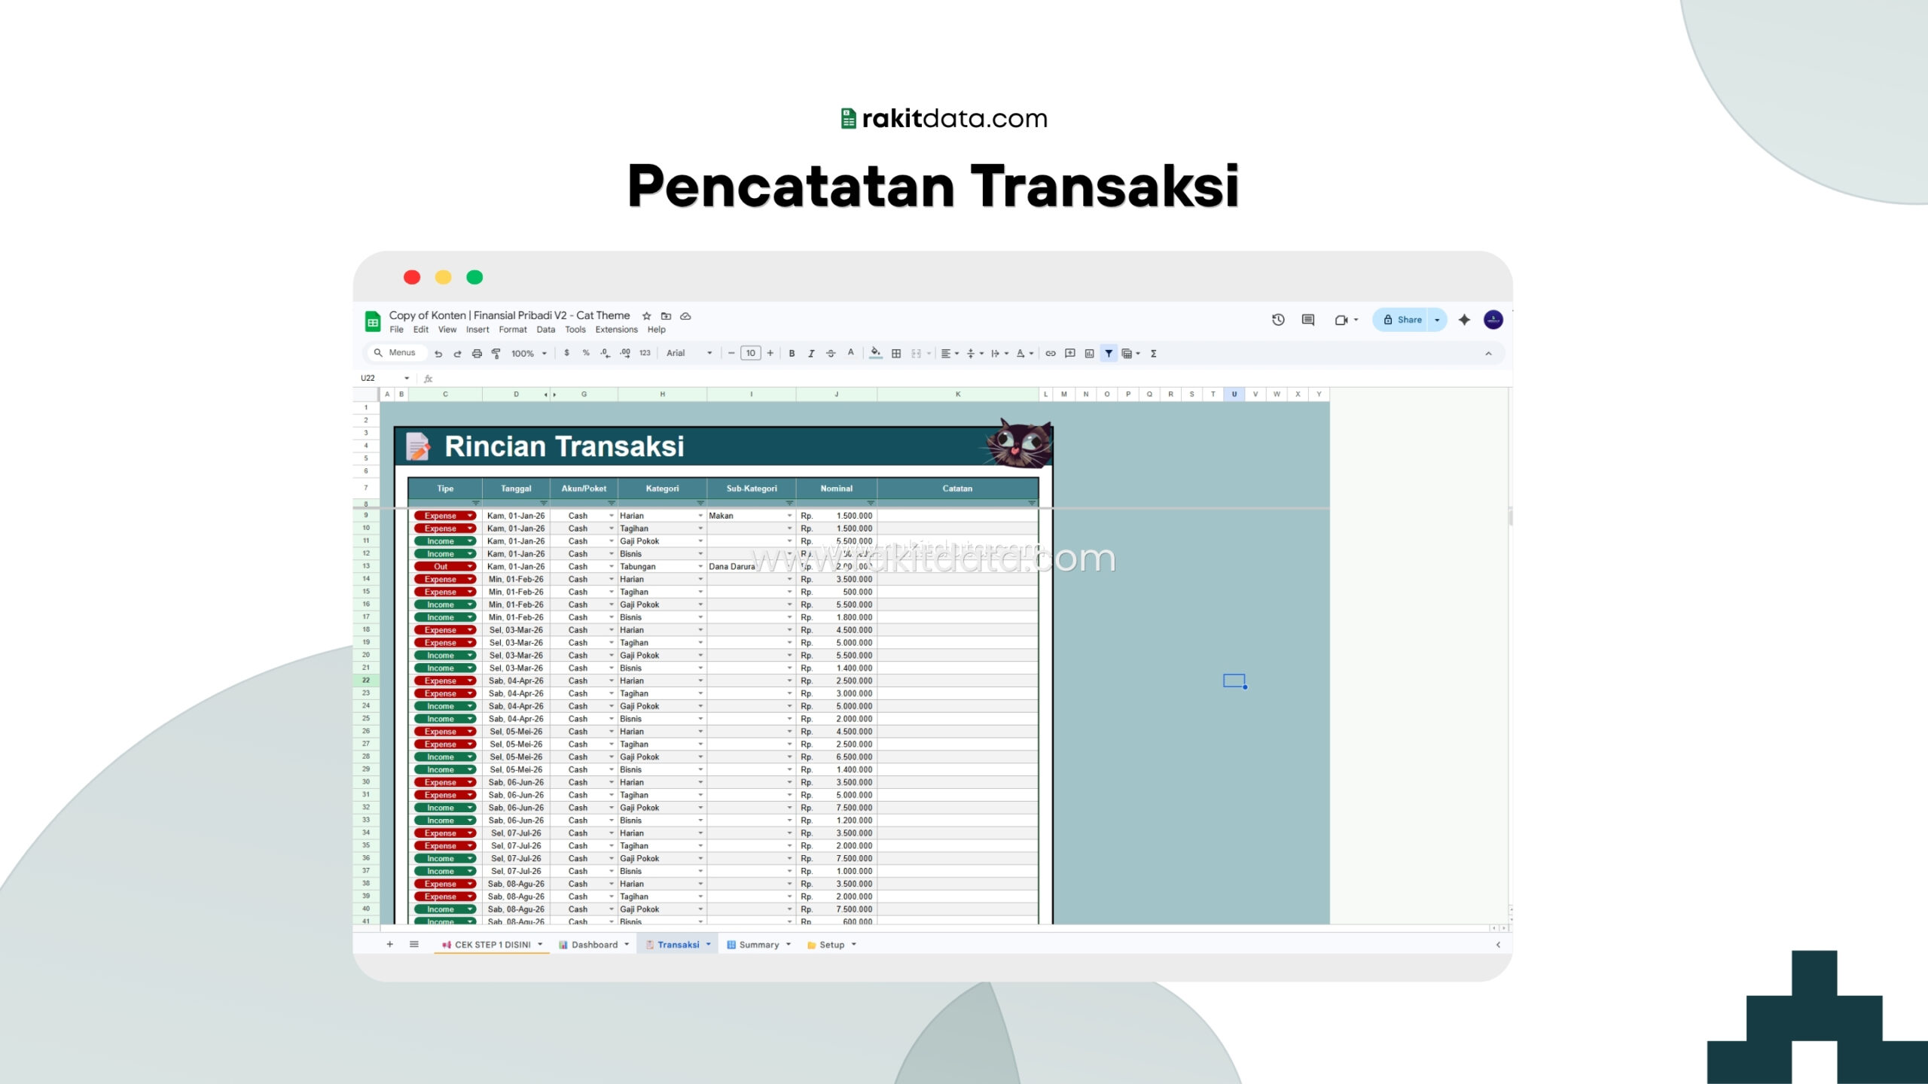Open the Google Sheets home logo
Screen dimensions: 1928x1084
pyautogui.click(x=373, y=321)
